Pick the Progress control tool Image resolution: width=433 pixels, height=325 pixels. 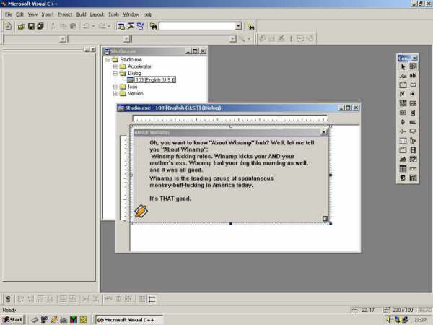pos(413,122)
